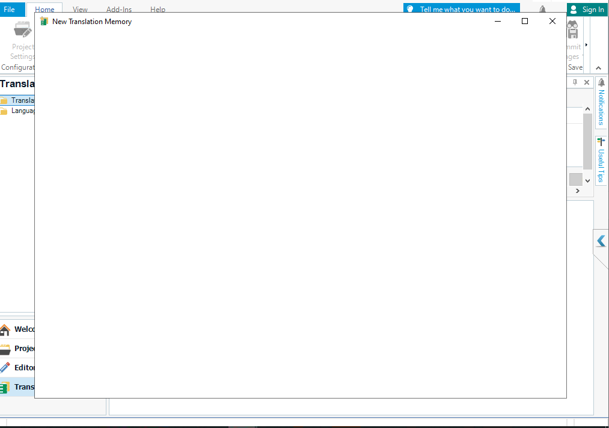Screen dimensions: 609x428
Task: Open the Useful Tips side tab
Action: pyautogui.click(x=601, y=160)
